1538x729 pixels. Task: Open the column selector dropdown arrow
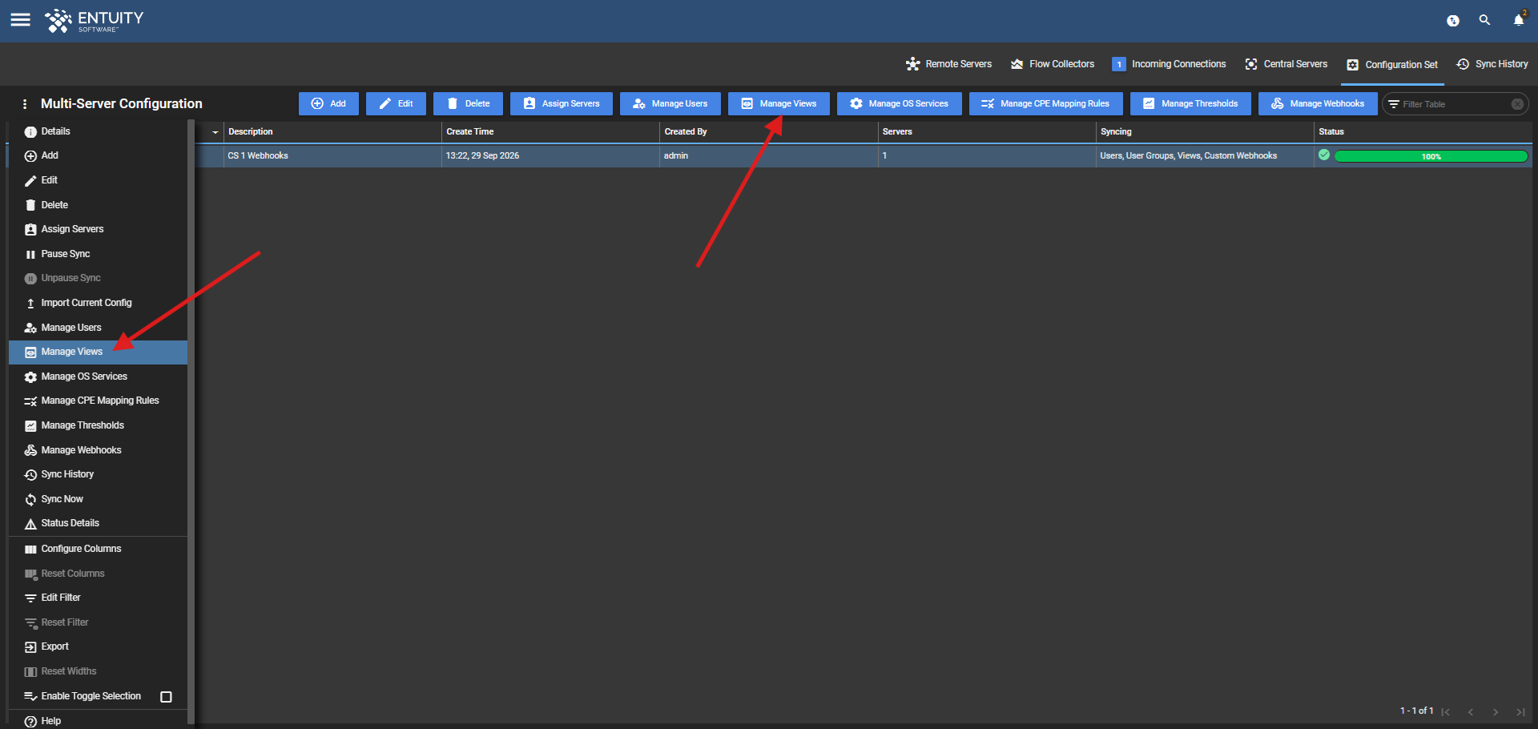point(215,132)
